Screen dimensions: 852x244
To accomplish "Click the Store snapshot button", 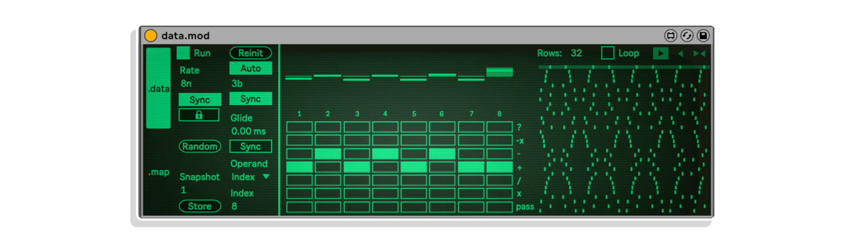I will pyautogui.click(x=200, y=206).
